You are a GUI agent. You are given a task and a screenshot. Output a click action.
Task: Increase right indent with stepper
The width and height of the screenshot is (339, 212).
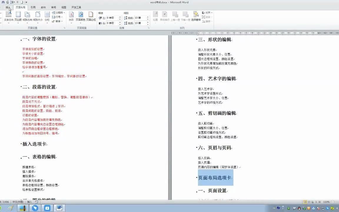[120, 22]
